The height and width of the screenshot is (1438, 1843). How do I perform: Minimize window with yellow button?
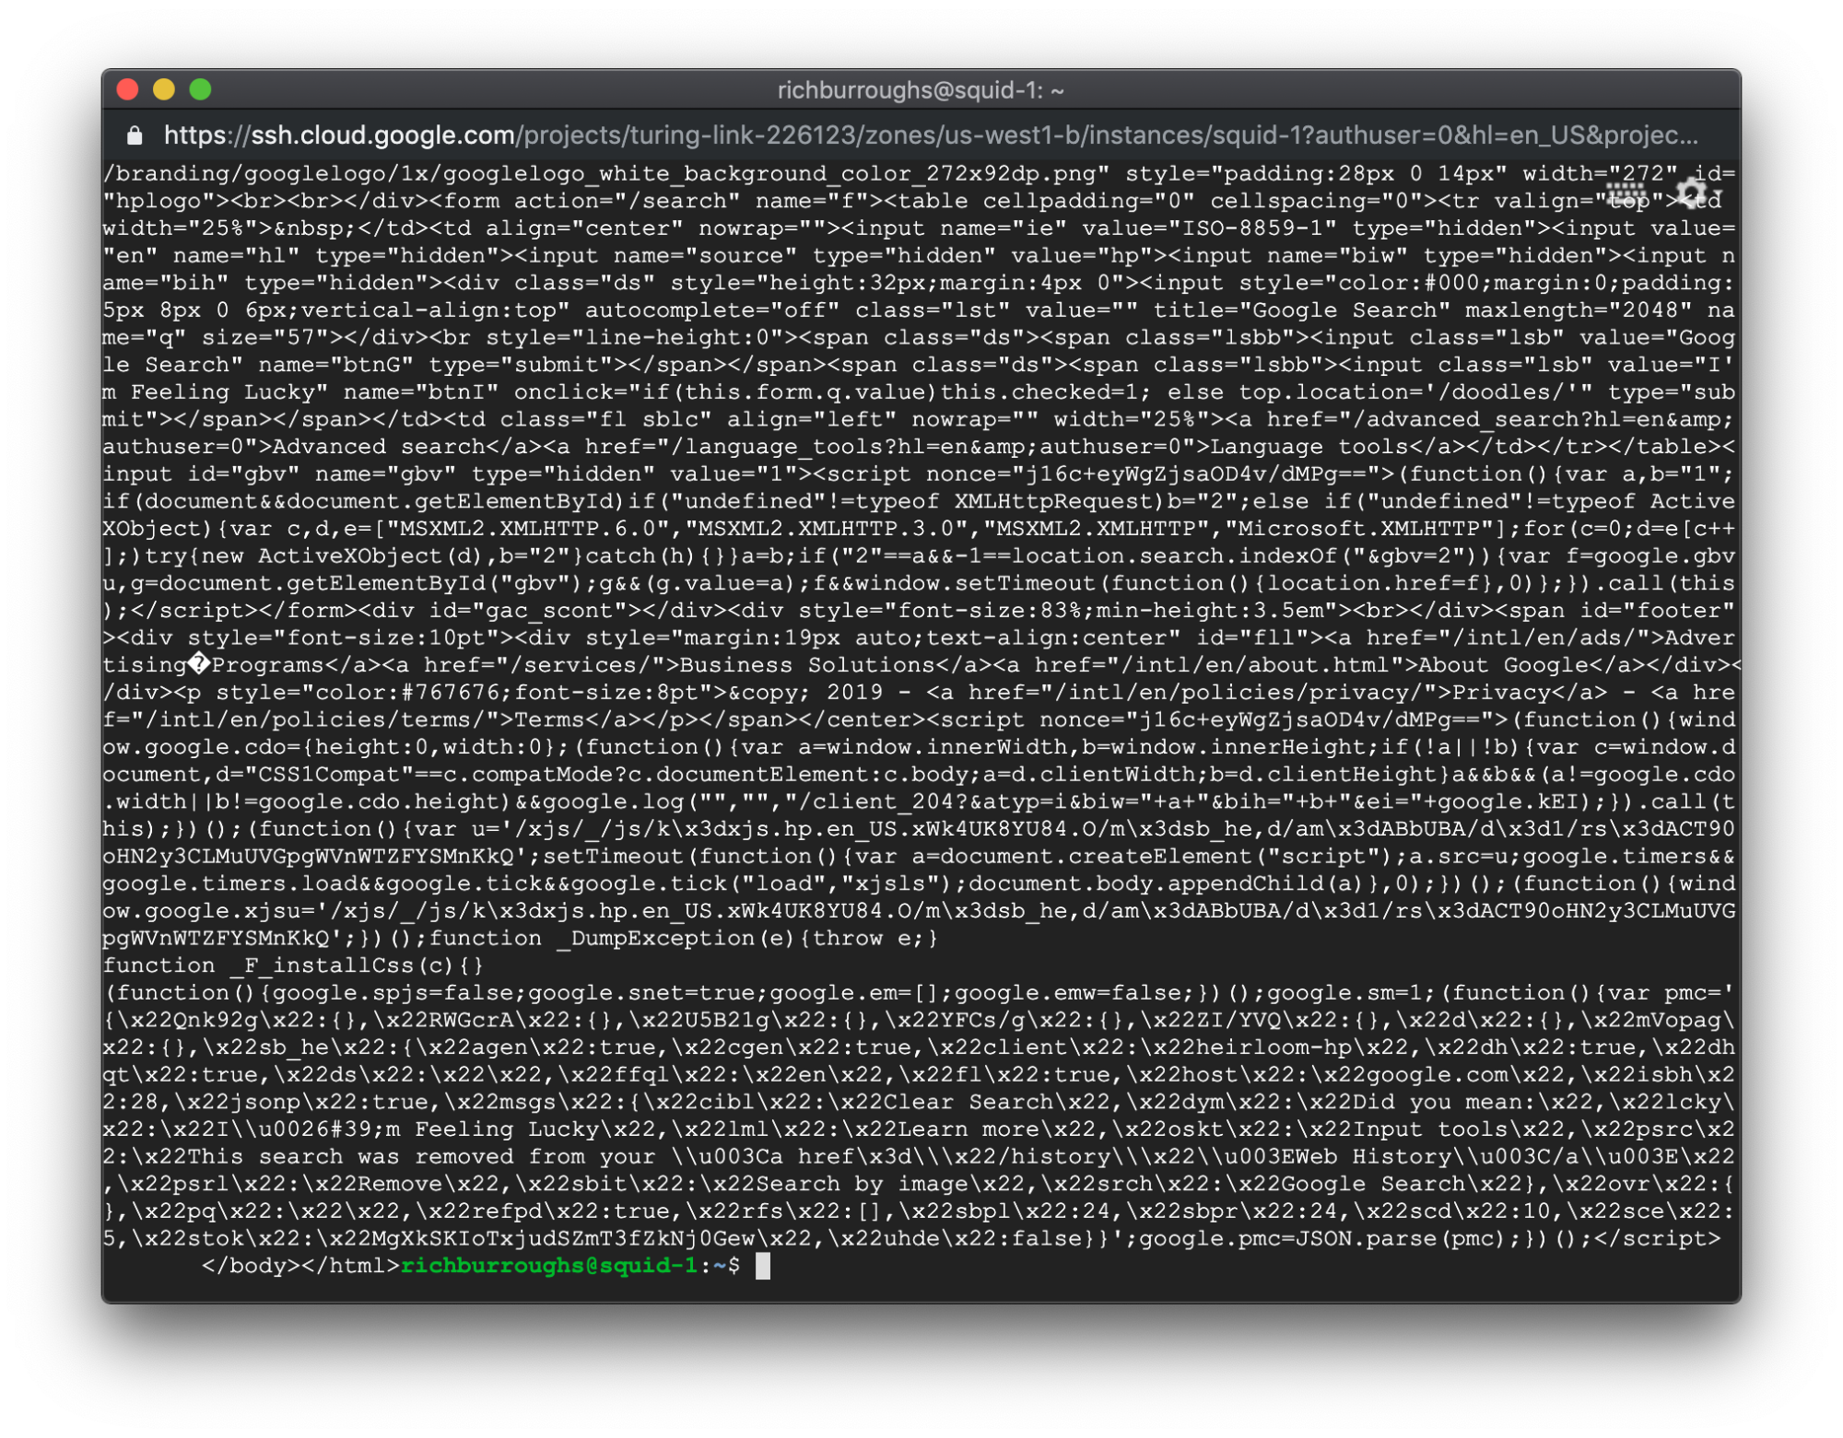(x=164, y=89)
